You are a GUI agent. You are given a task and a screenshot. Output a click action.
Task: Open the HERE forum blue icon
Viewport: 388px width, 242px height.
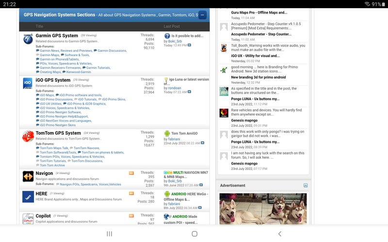click(x=28, y=197)
